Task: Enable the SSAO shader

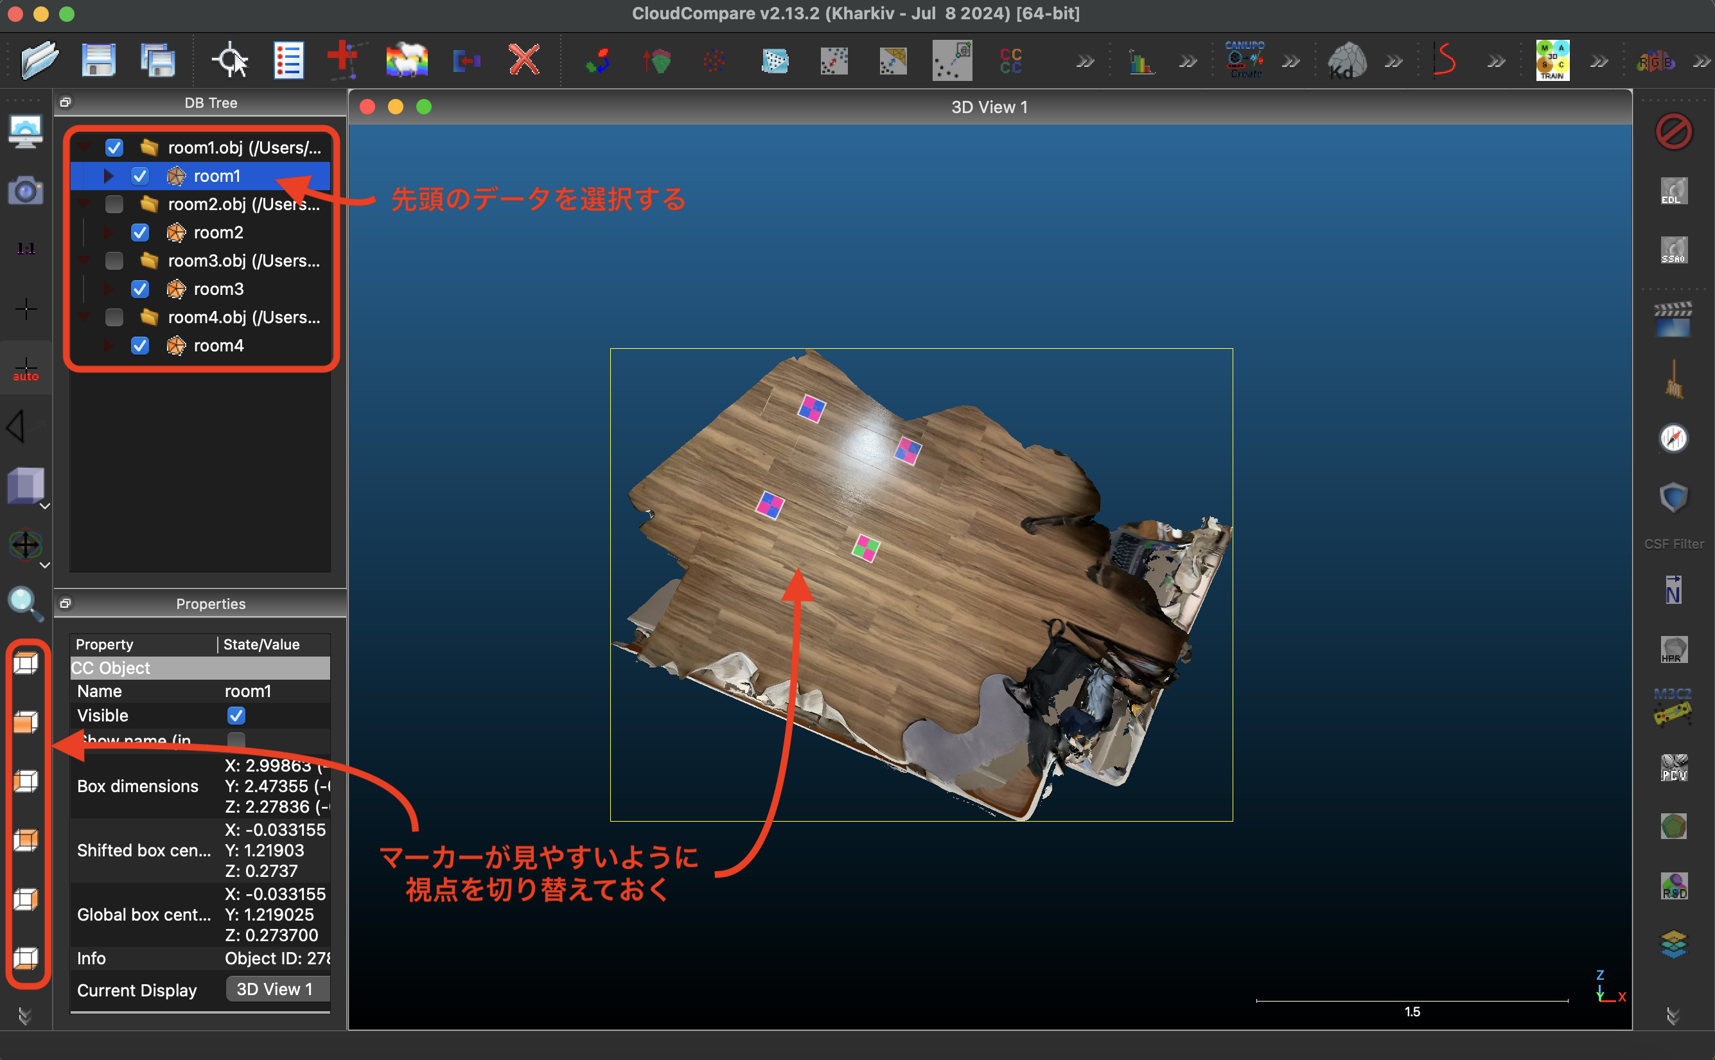Action: click(1673, 249)
